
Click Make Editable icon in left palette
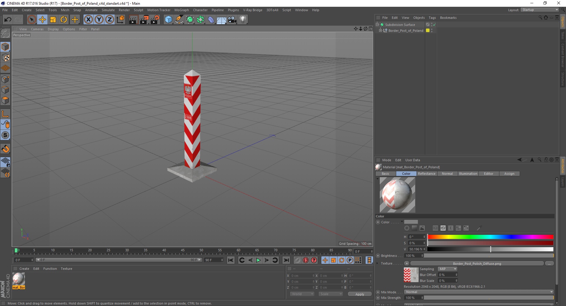point(5,34)
